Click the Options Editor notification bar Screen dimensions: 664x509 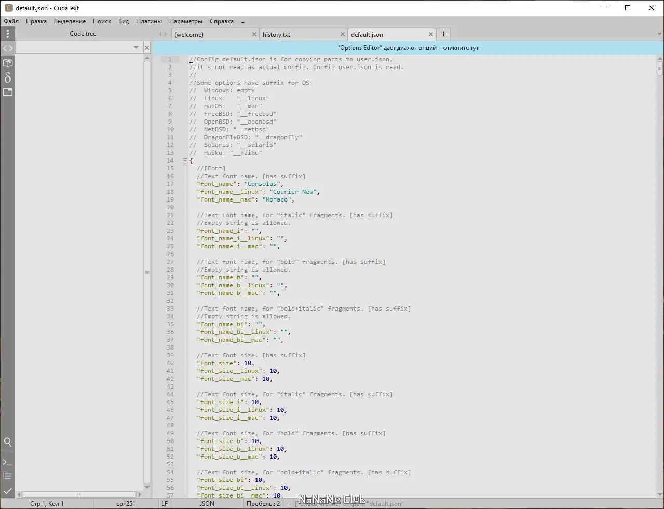(408, 48)
